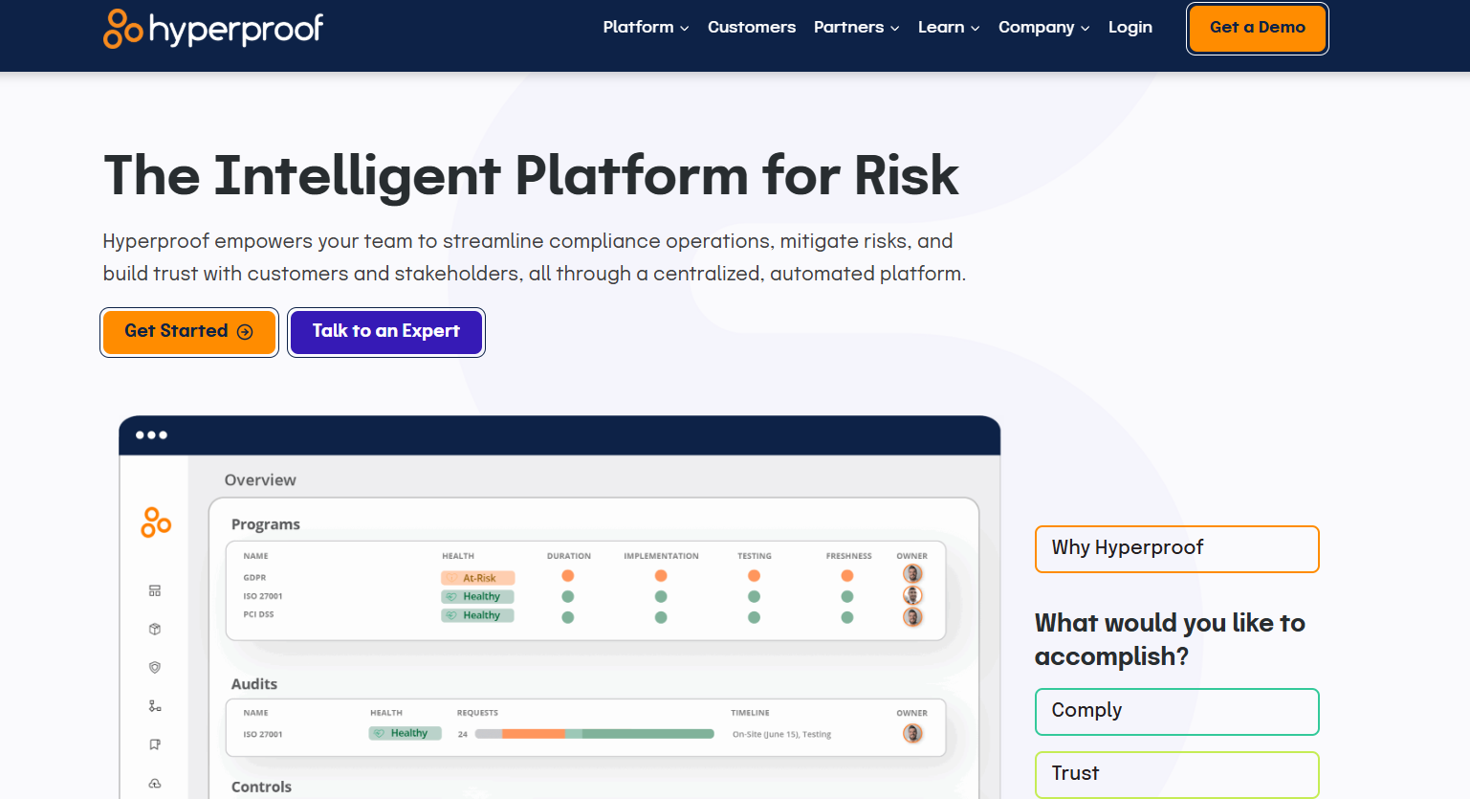Image resolution: width=1470 pixels, height=799 pixels.
Task: Click the Get Started button
Action: tap(189, 332)
